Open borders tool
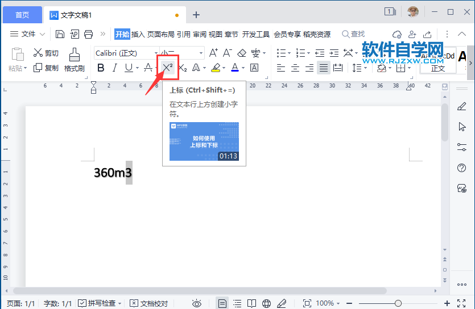Screen dimensions: 475x309 [400, 68]
